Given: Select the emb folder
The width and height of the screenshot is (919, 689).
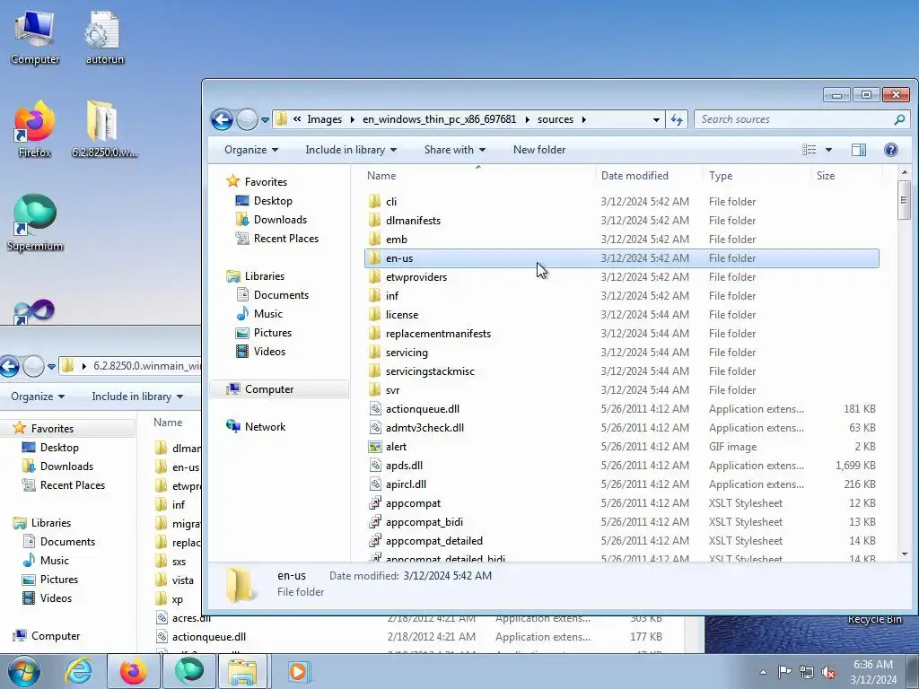Looking at the screenshot, I should point(621,239).
